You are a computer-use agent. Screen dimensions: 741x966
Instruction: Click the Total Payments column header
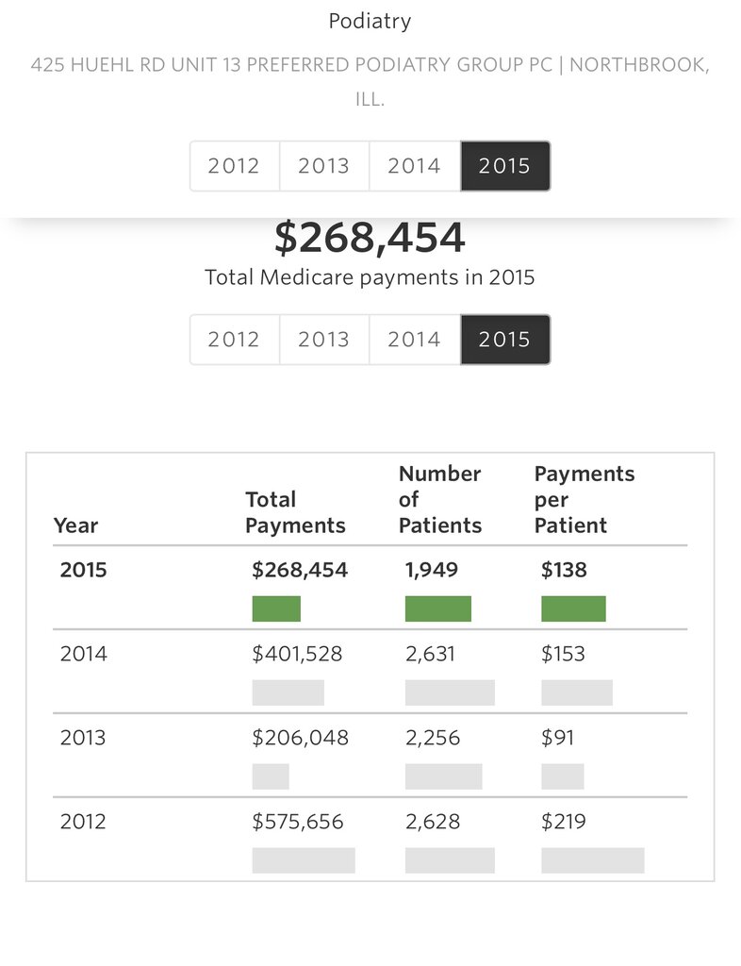pyautogui.click(x=295, y=512)
